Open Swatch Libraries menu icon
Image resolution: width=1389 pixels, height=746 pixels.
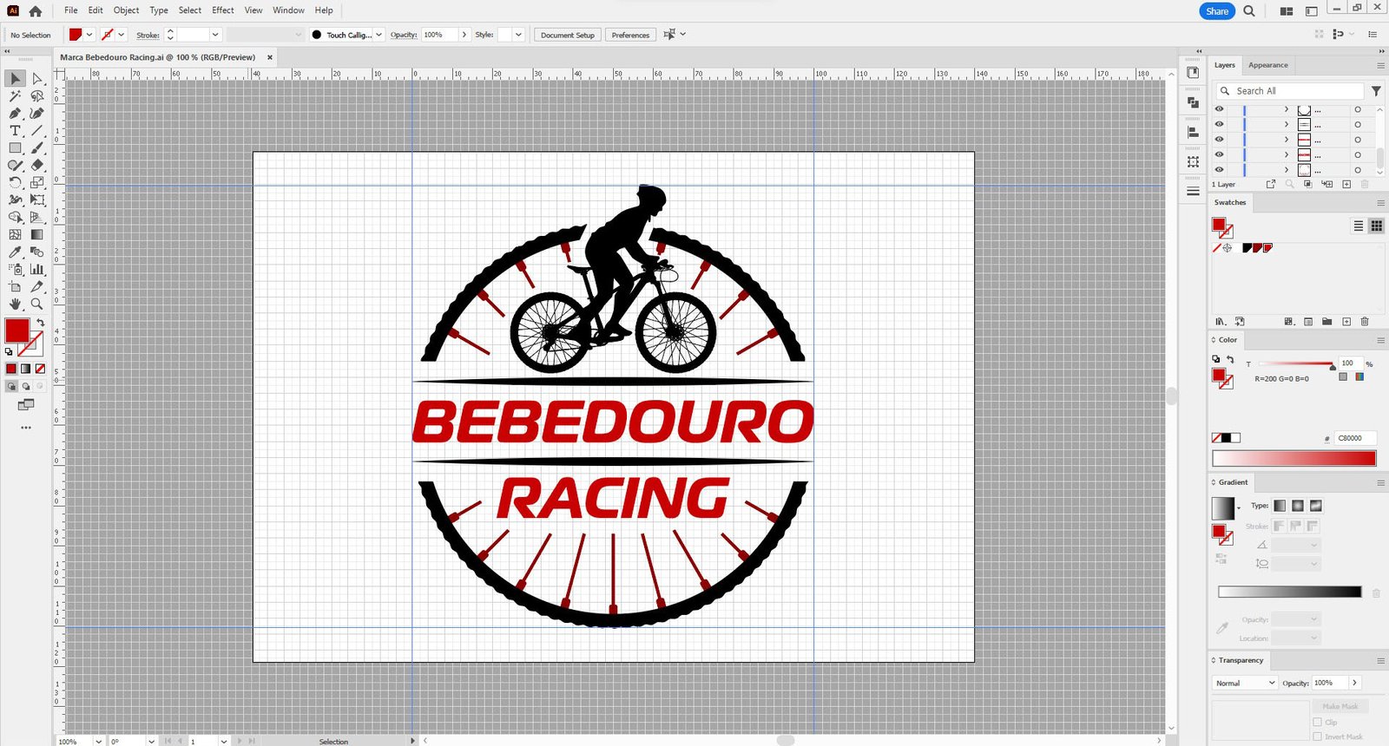click(x=1220, y=322)
